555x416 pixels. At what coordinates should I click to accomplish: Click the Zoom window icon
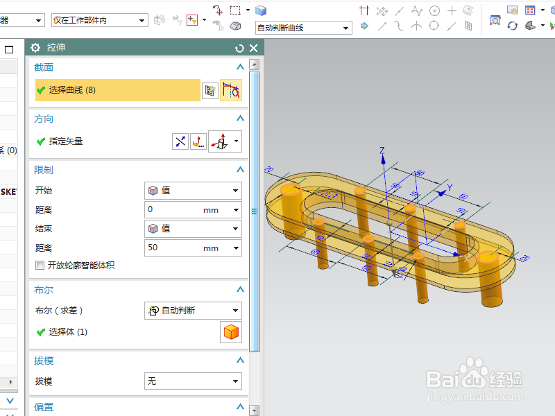495,21
